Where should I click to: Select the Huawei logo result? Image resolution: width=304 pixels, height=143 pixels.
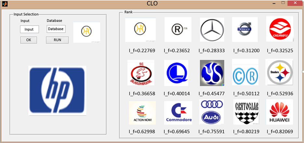(279, 112)
